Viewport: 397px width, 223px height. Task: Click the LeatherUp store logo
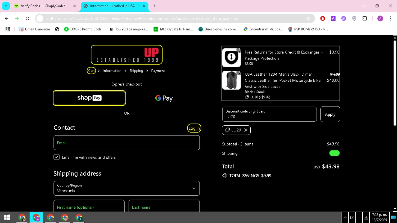click(x=127, y=55)
